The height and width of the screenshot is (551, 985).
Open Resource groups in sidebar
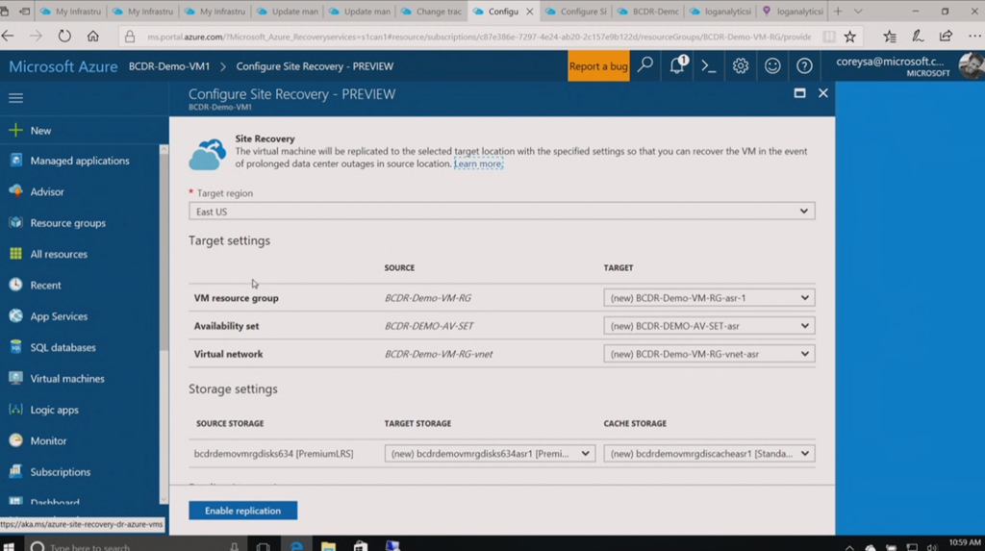[68, 223]
